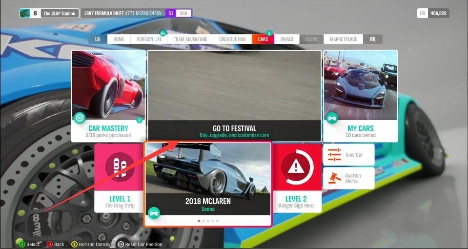This screenshot has width=468, height=249.
Task: Click the notification badge on Car Mastery tile
Action: (139, 120)
